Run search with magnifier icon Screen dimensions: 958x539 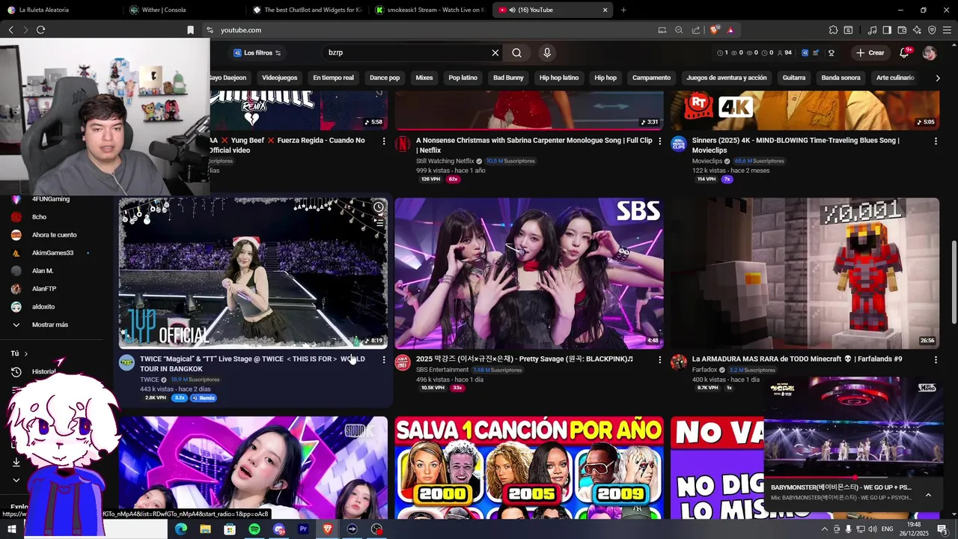pos(516,53)
